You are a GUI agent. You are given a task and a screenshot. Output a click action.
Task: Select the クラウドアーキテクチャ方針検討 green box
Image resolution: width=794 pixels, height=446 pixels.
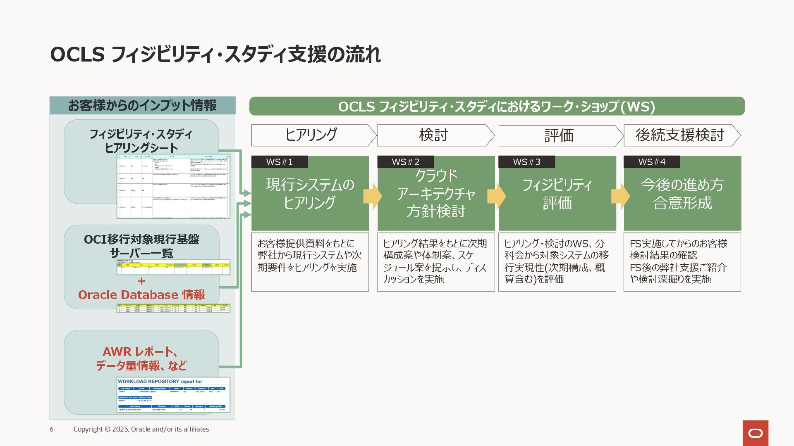[436, 193]
